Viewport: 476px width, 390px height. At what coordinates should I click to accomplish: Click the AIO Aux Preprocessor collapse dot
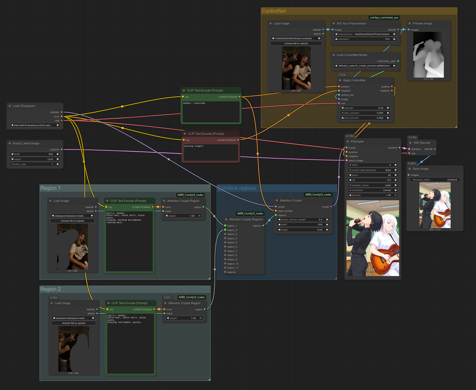tap(334, 23)
